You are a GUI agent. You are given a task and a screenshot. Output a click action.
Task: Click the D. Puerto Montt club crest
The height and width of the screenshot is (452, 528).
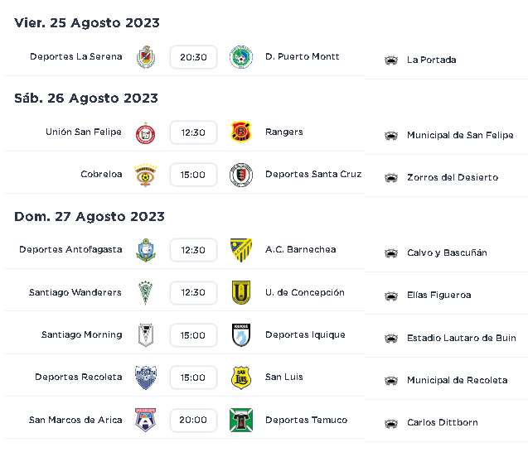pyautogui.click(x=241, y=57)
